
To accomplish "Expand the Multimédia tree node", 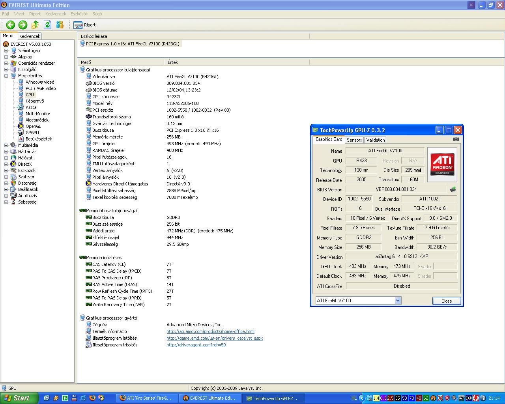I will [x=6, y=145].
